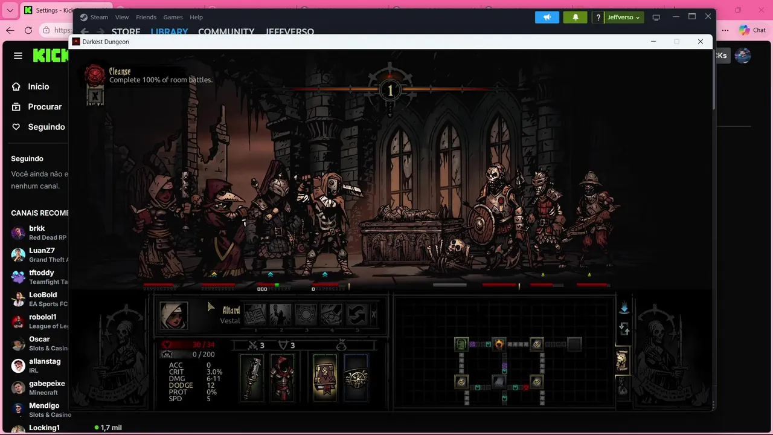The width and height of the screenshot is (773, 435).
Task: Click the pass turn X beside skills
Action: tap(374, 315)
